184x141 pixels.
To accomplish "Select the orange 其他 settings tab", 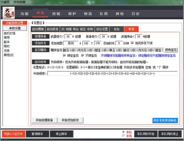I will point(131,29).
